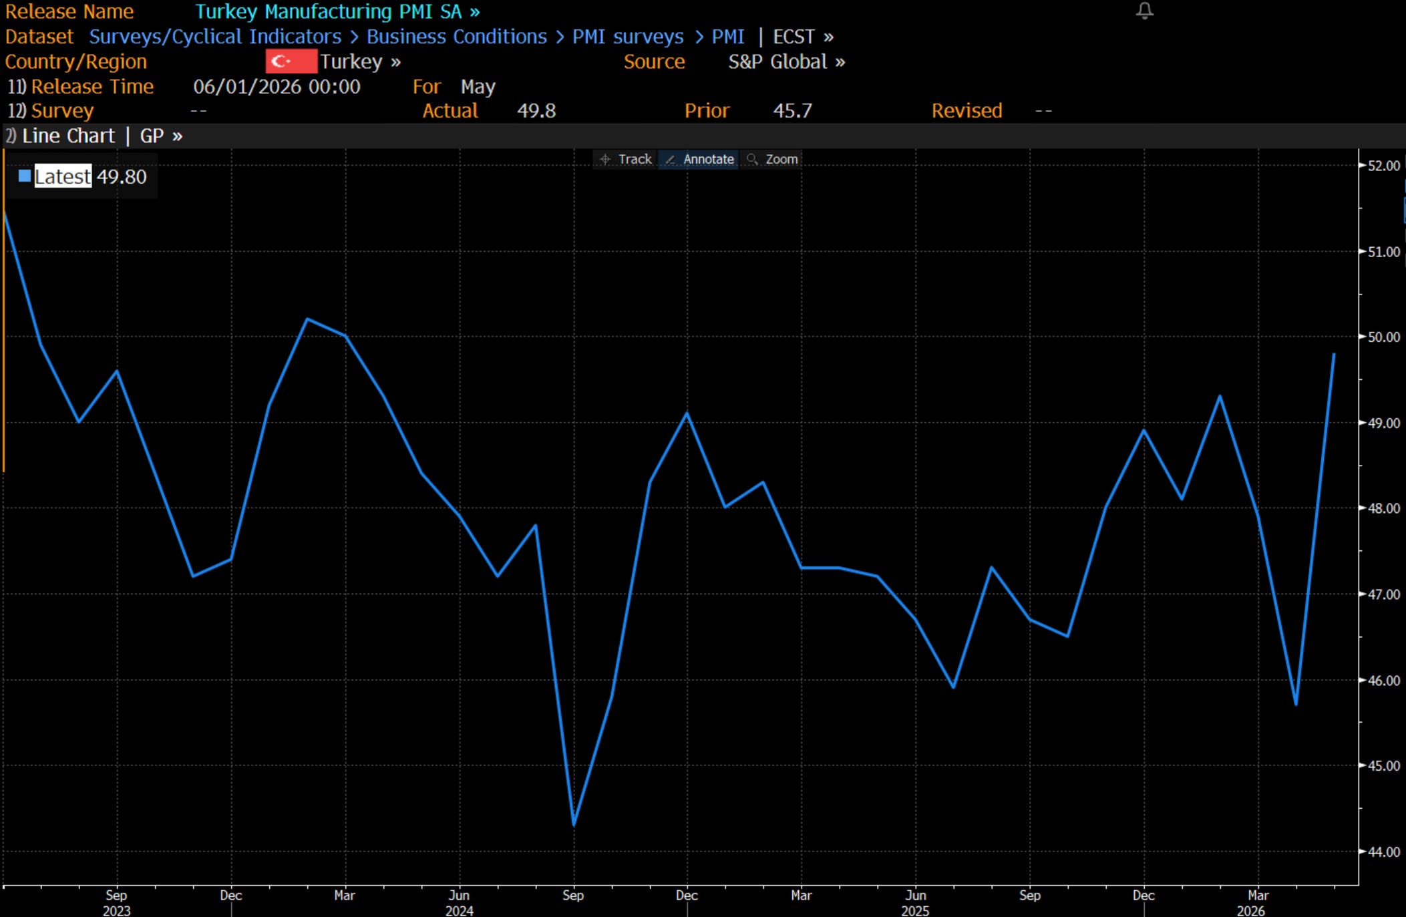1406x917 pixels.
Task: Expand the Turkey country selector
Action: pyautogui.click(x=360, y=62)
